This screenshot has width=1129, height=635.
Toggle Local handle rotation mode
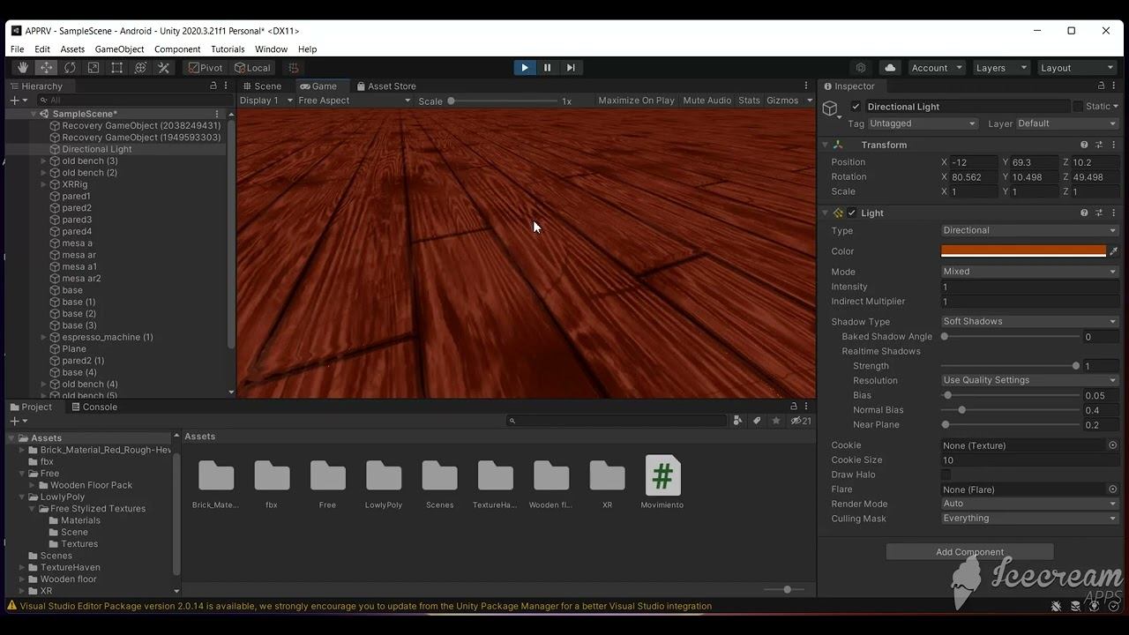click(252, 68)
